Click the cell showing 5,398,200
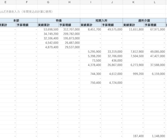Viewport: 167px width, 138px height. click(x=91, y=56)
